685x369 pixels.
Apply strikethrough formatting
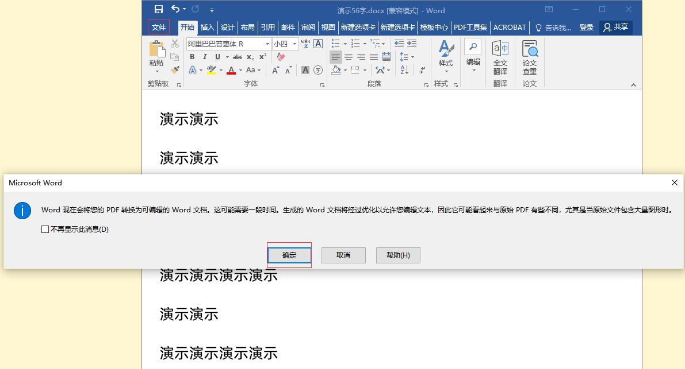pos(238,57)
